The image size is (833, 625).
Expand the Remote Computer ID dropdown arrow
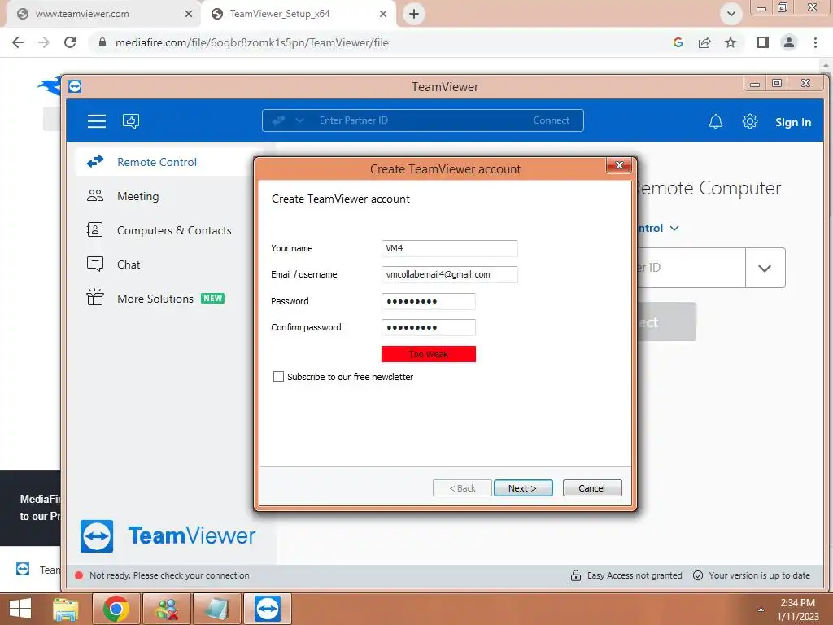click(x=765, y=268)
